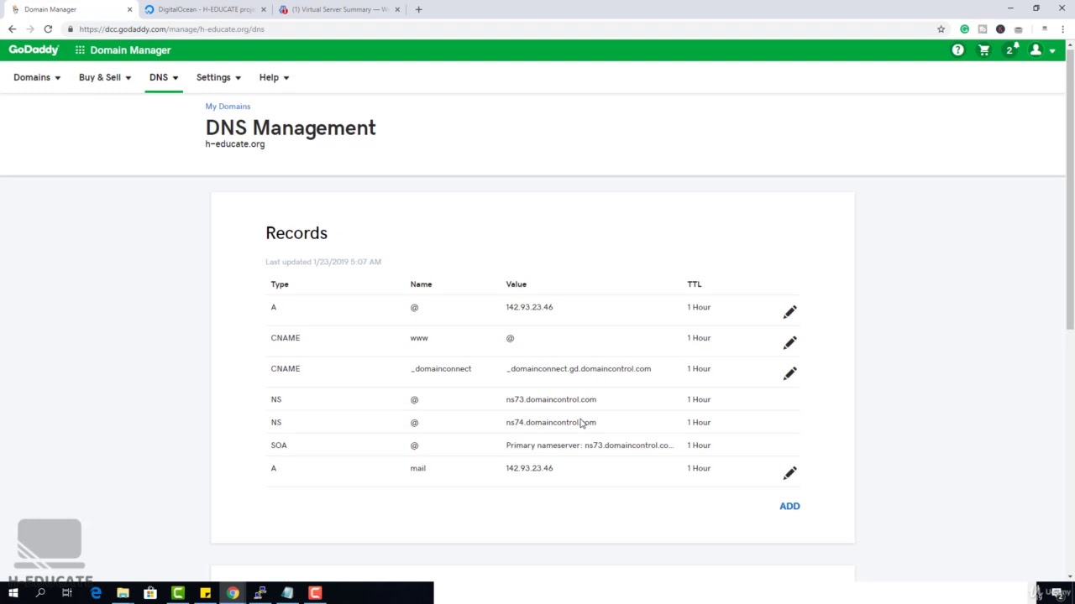Edit the A record named mail
This screenshot has height=604, width=1075.
[x=789, y=473]
